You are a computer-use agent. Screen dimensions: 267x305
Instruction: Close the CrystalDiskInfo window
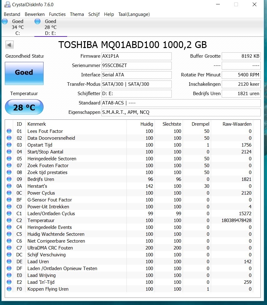pyautogui.click(x=255, y=4)
